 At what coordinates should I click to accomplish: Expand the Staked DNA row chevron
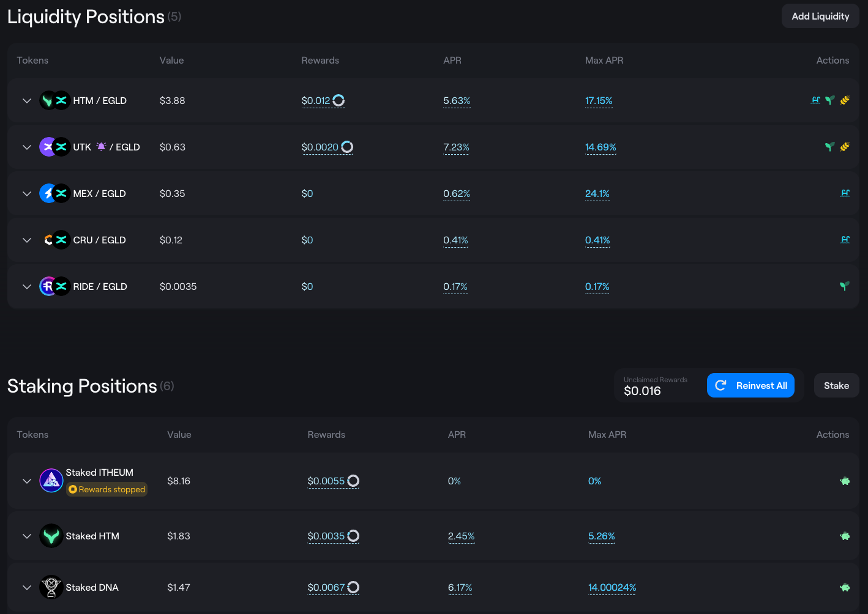[27, 588]
